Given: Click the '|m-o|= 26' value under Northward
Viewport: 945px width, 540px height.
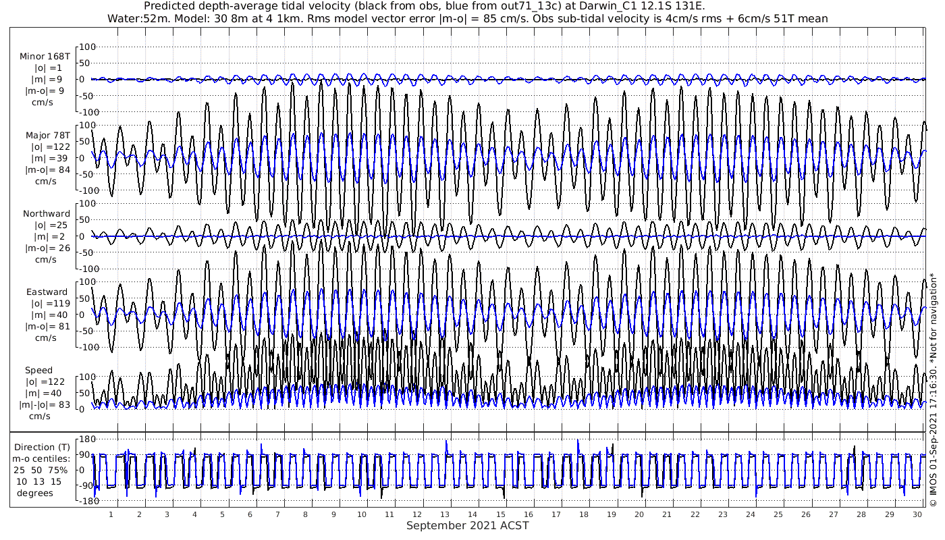Looking at the screenshot, I should tap(47, 248).
